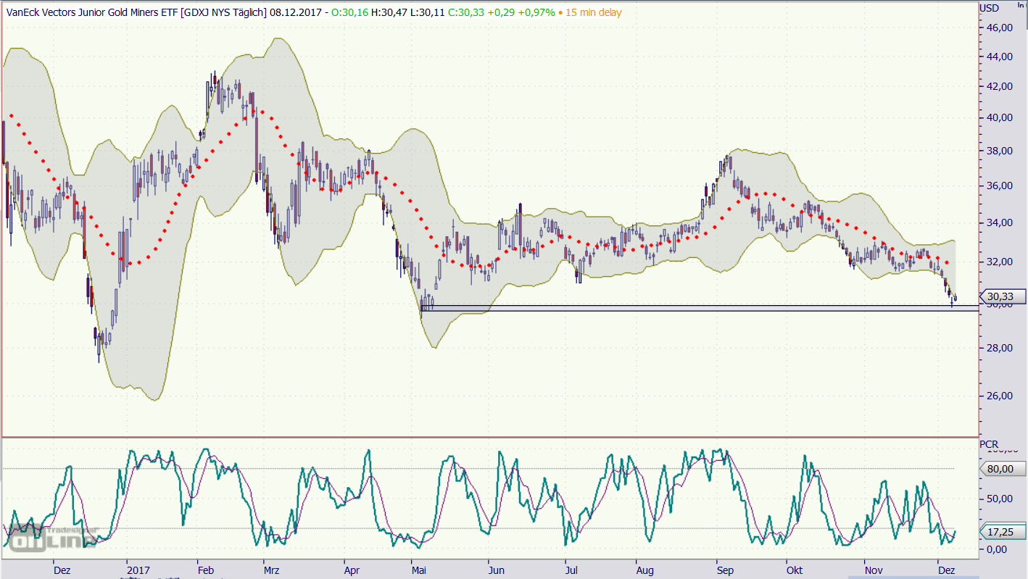
Task: Click the USD currency axis label
Action: coord(990,8)
